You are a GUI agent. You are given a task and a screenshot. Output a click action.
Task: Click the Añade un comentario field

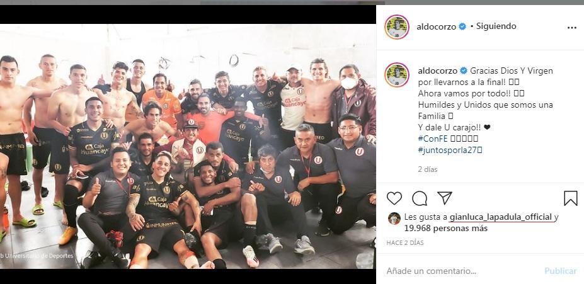462,271
